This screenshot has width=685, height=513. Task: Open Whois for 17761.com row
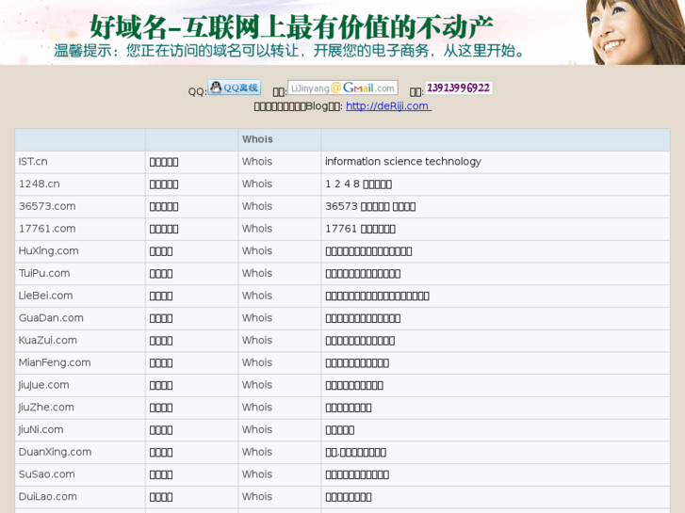coord(257,229)
